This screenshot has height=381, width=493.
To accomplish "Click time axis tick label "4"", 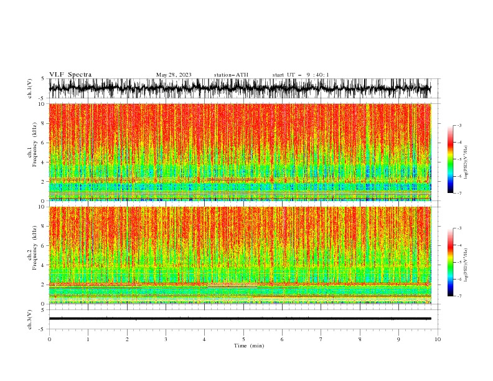I will click(205, 339).
